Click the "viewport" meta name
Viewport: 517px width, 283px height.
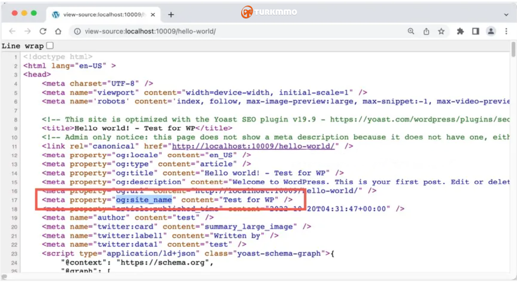(116, 92)
